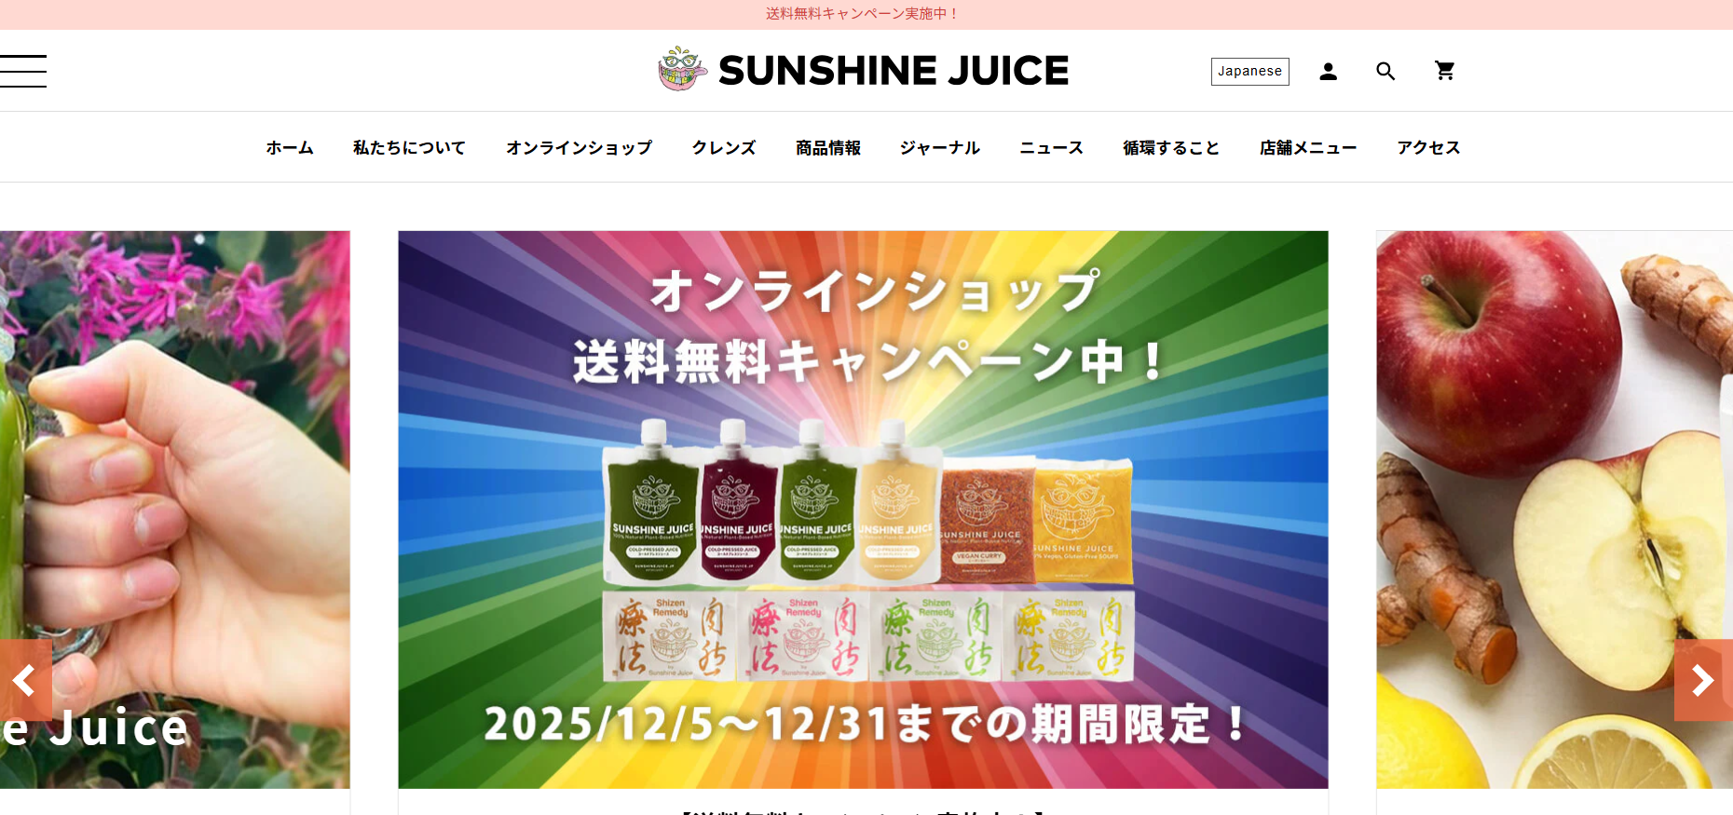Open the クレンズ navigation item

[724, 147]
